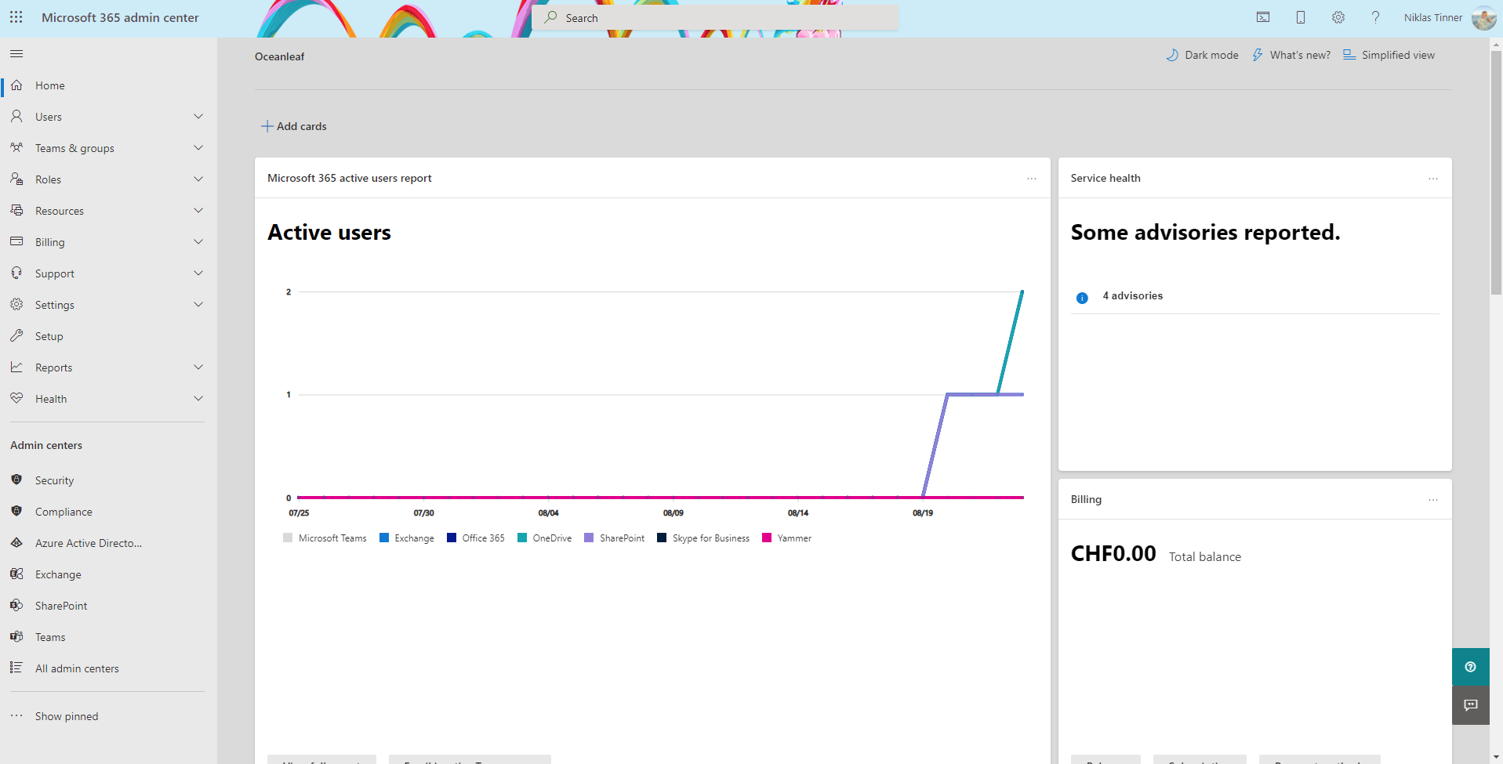Open the Reports menu item
The image size is (1503, 764).
click(x=53, y=367)
